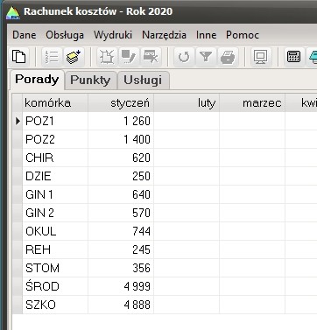
Task: Click the stacked sheets import icon
Action: tap(74, 57)
